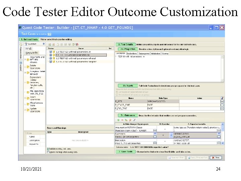Toggle the Validate existing test cases checkbox
This screenshot has height=181, width=241.
(x=48, y=149)
